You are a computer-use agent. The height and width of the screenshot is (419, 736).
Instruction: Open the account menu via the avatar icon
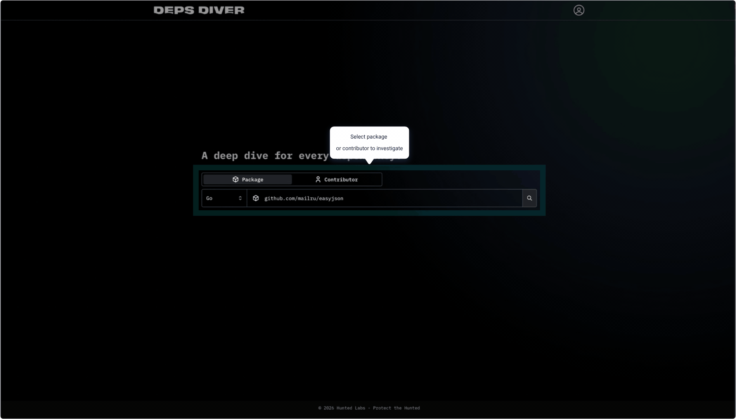(578, 10)
